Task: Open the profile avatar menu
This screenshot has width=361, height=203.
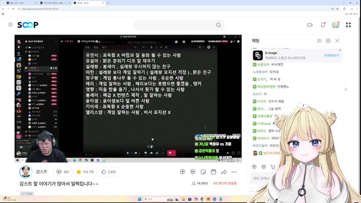Action: (x=336, y=25)
